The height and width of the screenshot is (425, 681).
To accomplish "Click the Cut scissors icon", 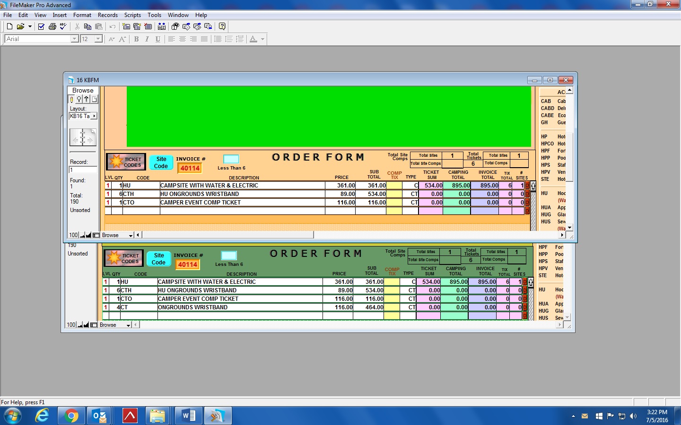I will point(77,26).
